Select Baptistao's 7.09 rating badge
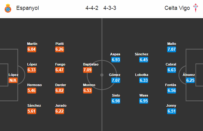 (x=87, y=70)
